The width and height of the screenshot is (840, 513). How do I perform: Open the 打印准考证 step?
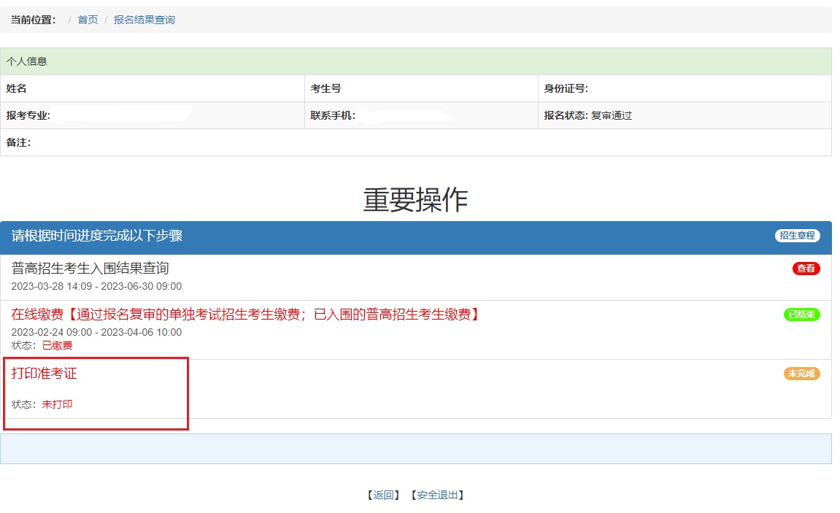point(44,374)
